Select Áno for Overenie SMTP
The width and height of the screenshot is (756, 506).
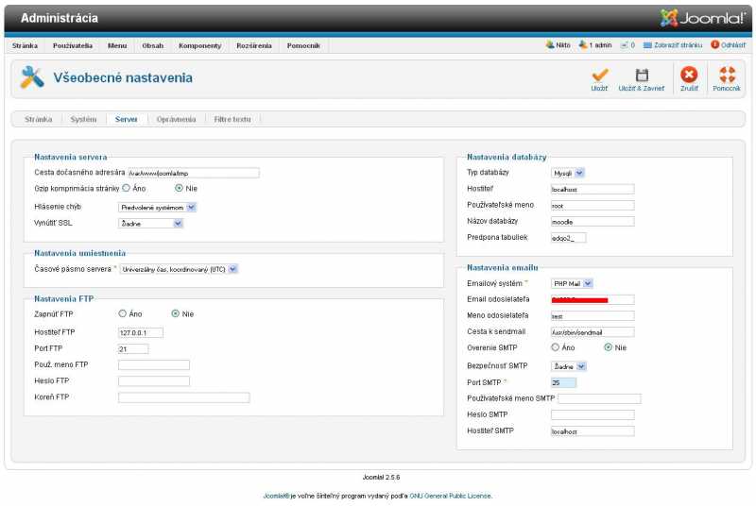coord(556,347)
